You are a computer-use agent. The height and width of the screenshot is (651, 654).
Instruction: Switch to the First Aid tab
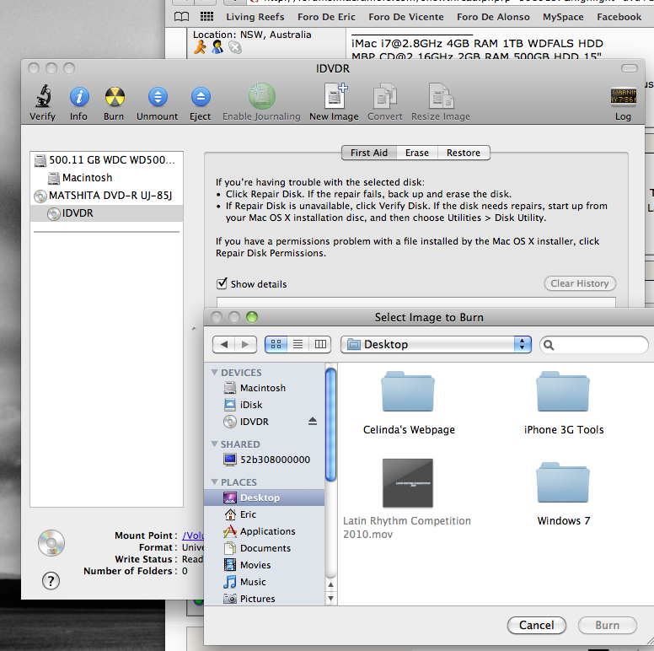369,153
